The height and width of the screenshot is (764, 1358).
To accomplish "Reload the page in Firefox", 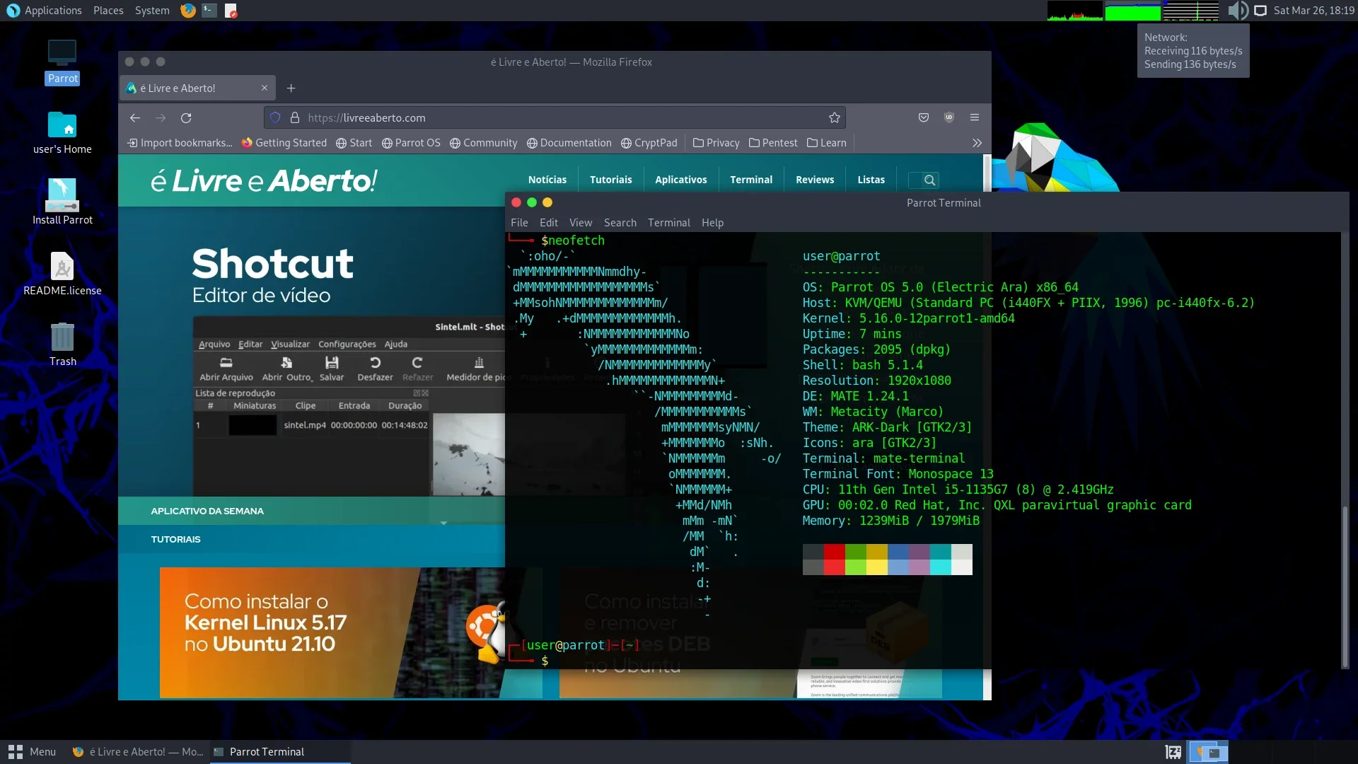I will click(x=186, y=118).
